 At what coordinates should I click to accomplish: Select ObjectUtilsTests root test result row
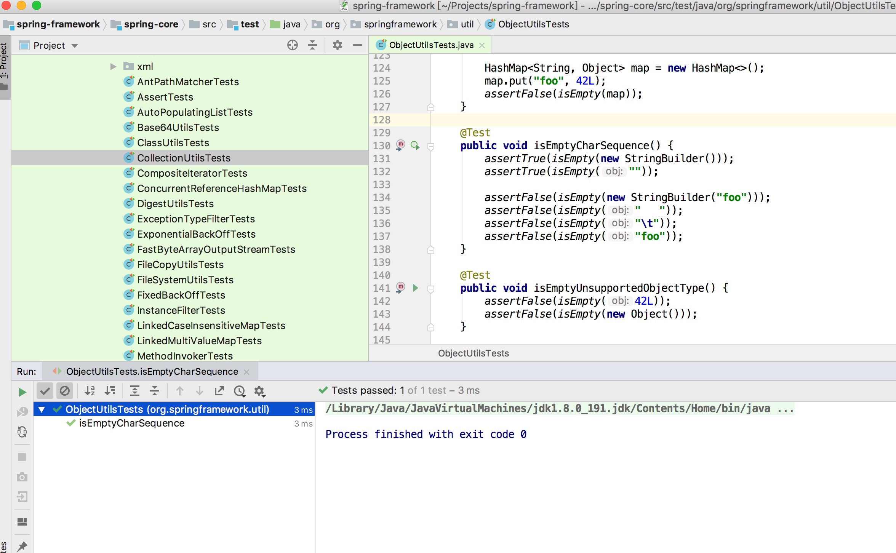[x=174, y=409]
